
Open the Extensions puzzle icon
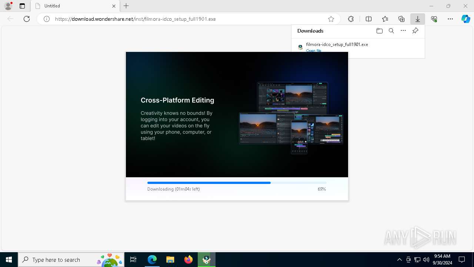351,19
